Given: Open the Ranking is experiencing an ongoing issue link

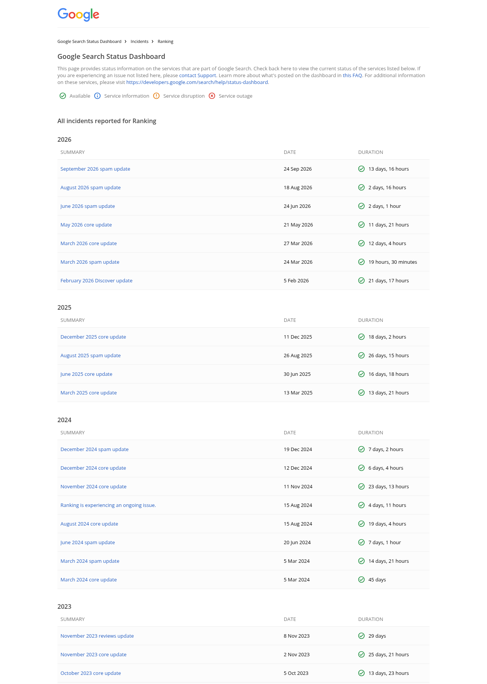Looking at the screenshot, I should 108,505.
